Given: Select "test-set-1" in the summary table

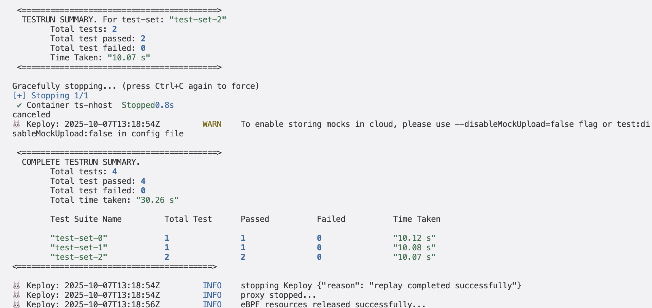Looking at the screenshot, I should point(79,248).
